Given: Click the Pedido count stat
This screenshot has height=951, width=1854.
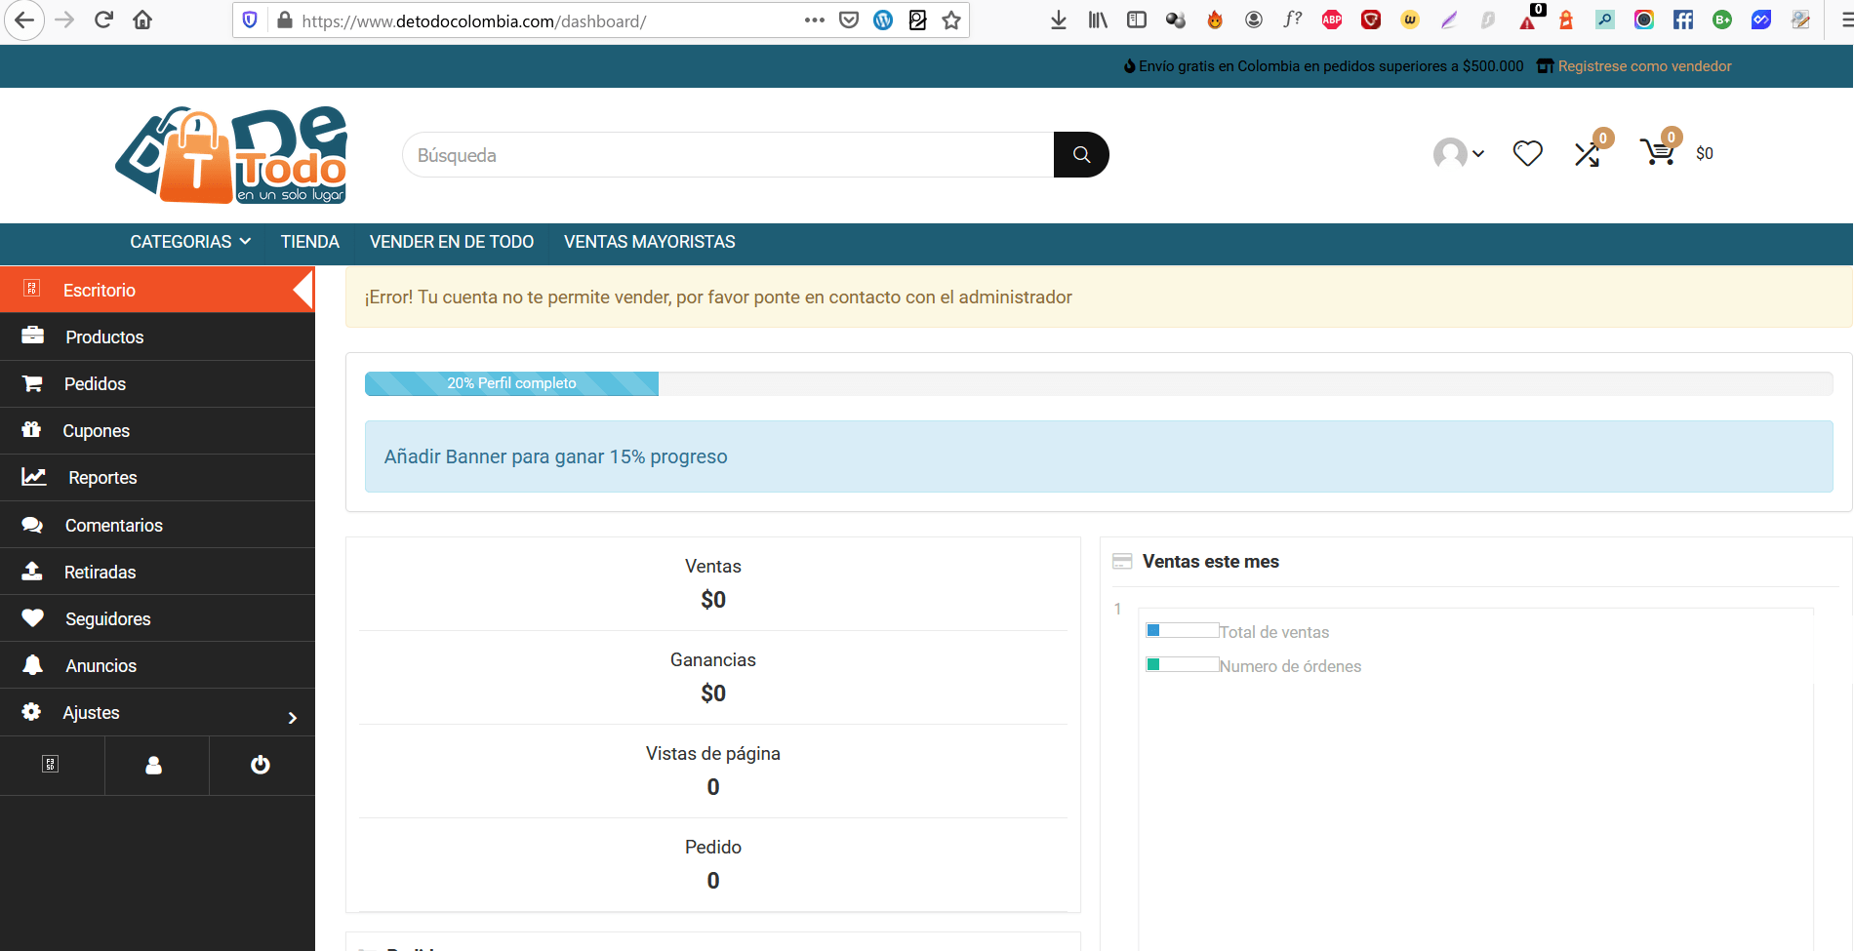Looking at the screenshot, I should pos(713,864).
